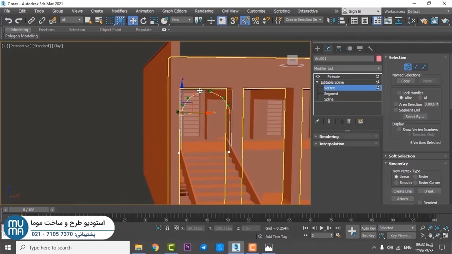Open the Modifier List dropdown

click(347, 68)
